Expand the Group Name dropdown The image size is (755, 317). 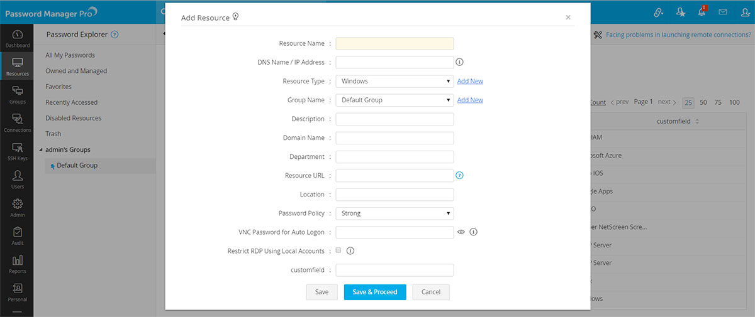394,100
